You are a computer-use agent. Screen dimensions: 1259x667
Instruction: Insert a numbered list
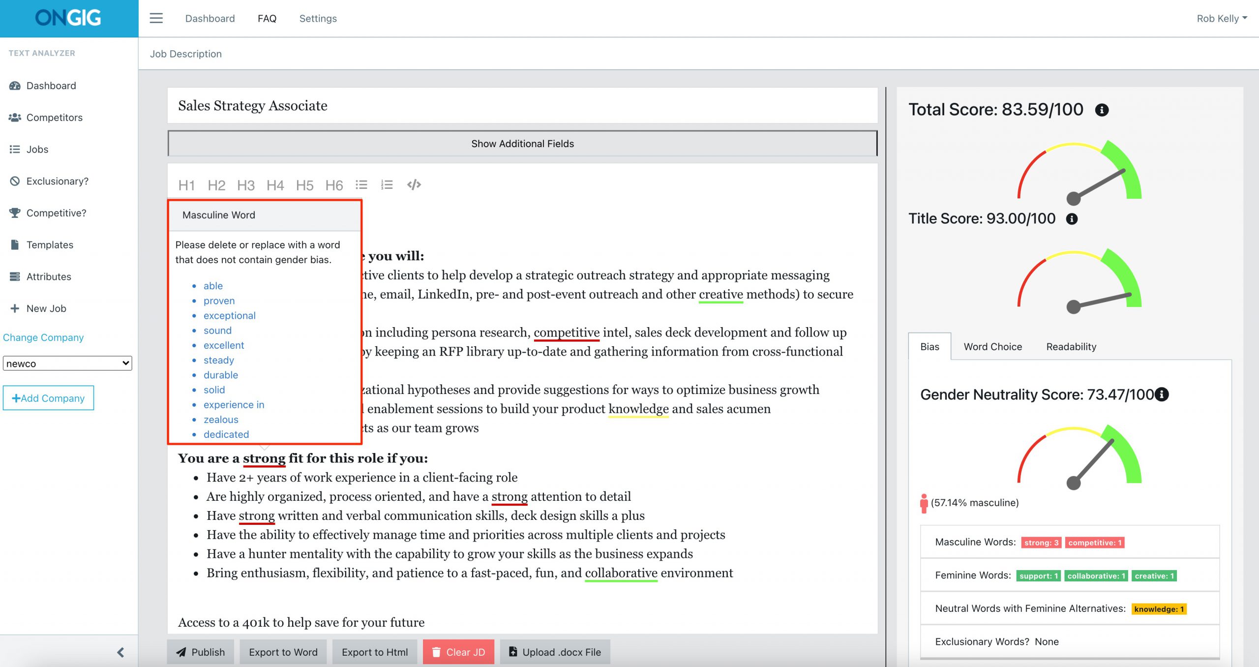[387, 185]
